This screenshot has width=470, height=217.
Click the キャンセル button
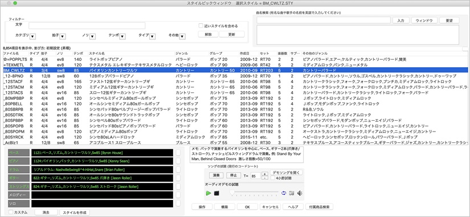[x=270, y=207]
